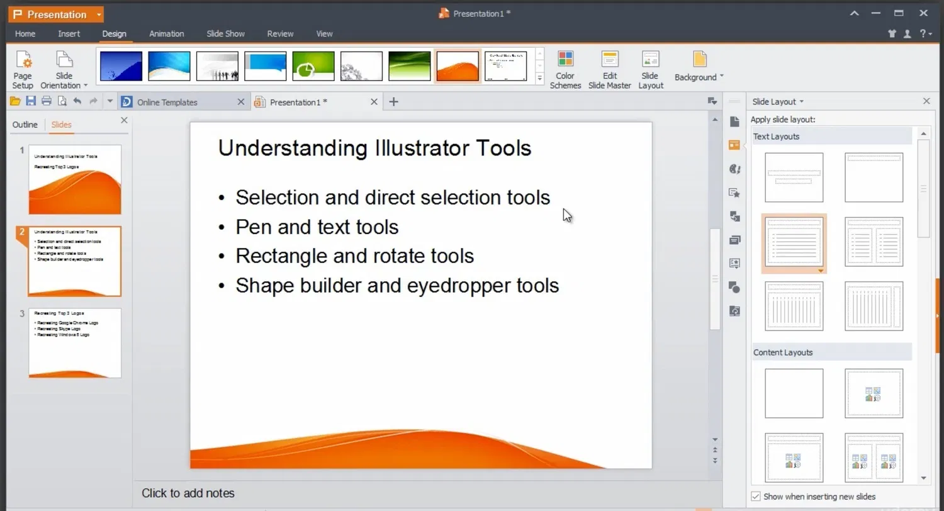944x511 pixels.
Task: Open the Presentation application menu arrow
Action: (99, 14)
